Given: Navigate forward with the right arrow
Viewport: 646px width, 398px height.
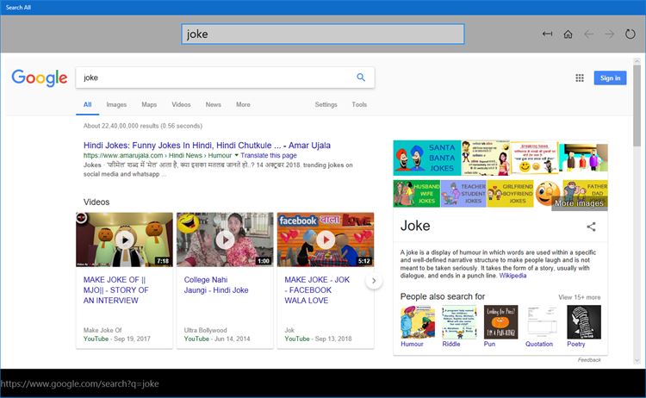Looking at the screenshot, I should (x=609, y=34).
